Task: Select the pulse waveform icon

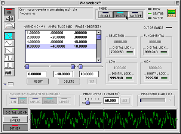Action: click(x=9, y=65)
